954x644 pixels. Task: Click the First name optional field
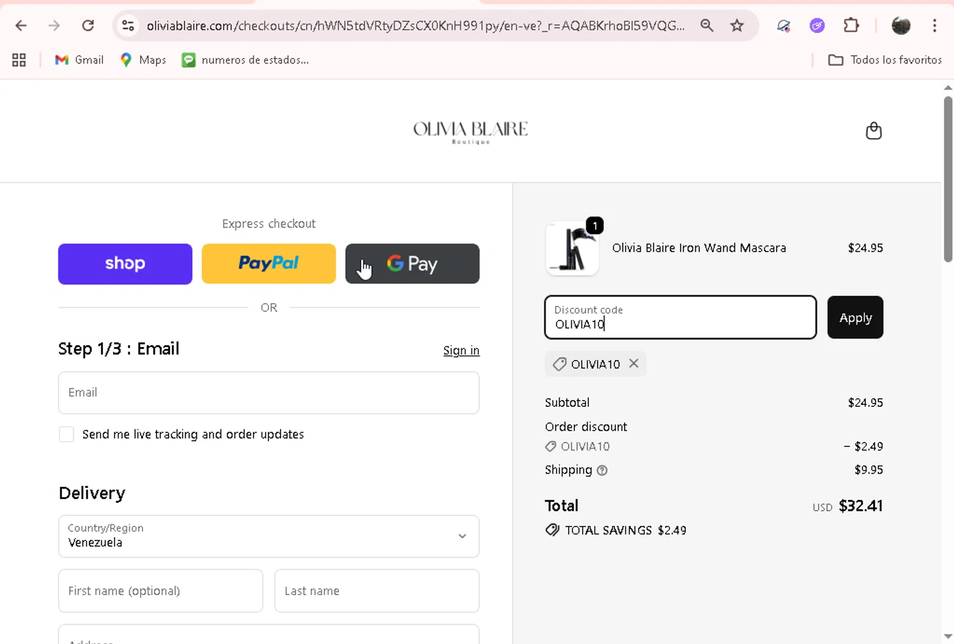pyautogui.click(x=160, y=591)
